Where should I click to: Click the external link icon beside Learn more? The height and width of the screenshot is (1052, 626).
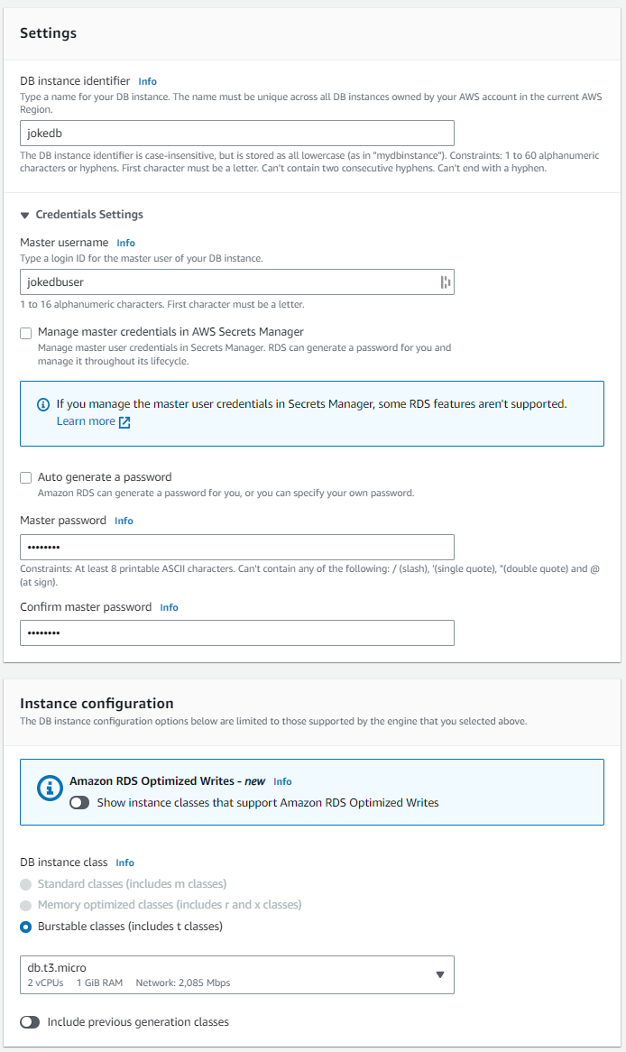click(x=124, y=422)
